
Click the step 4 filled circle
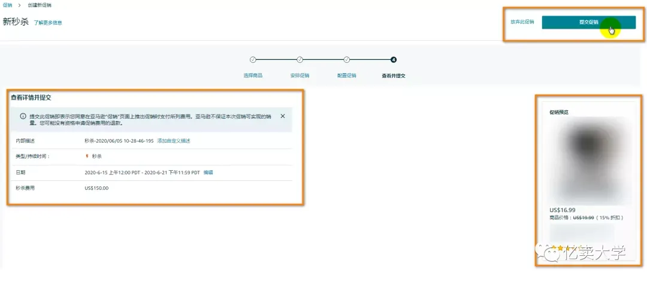393,59
